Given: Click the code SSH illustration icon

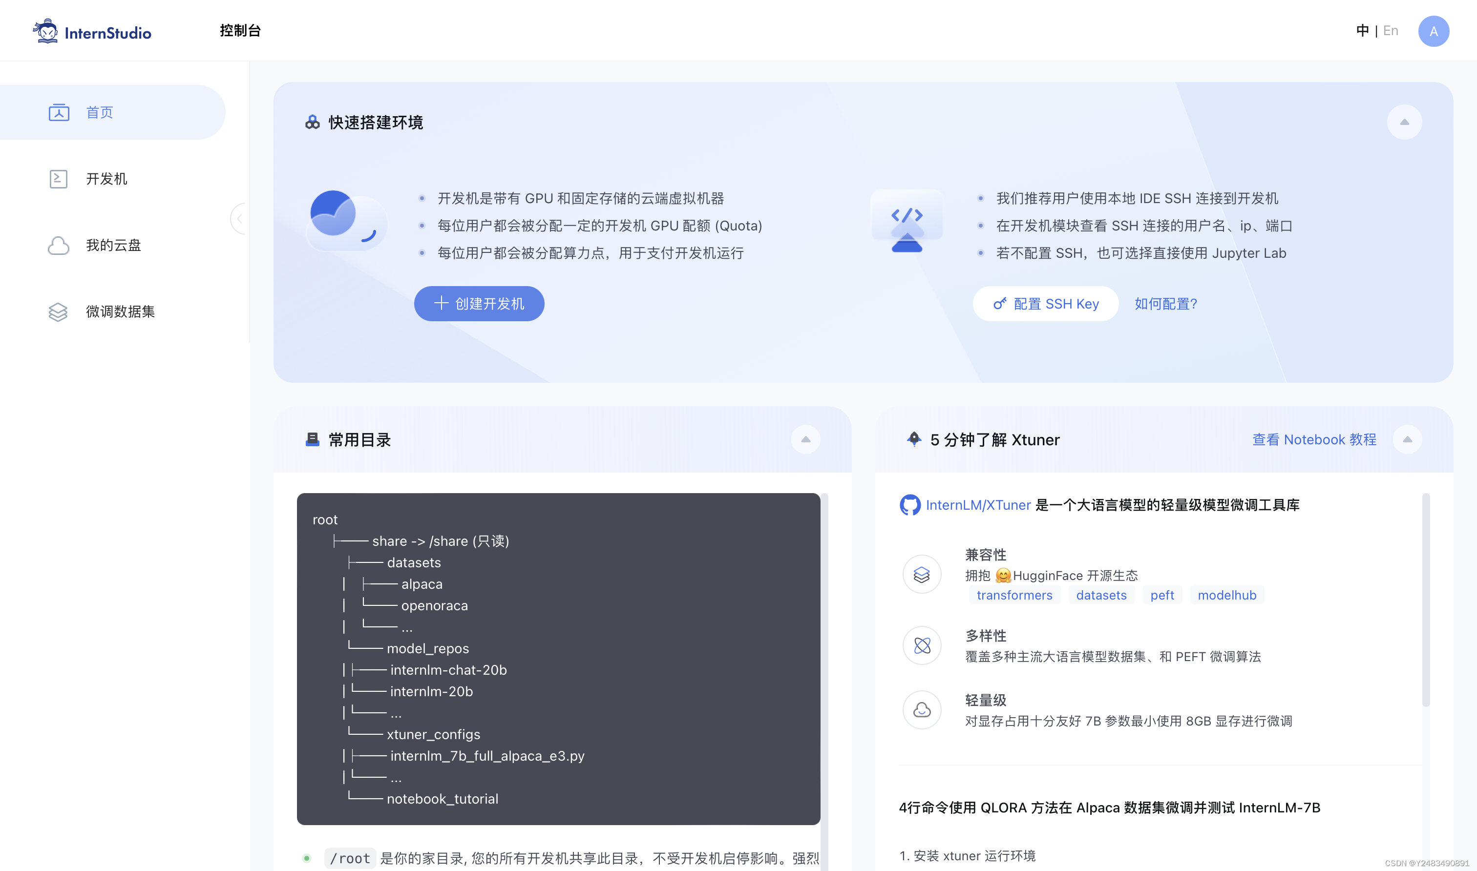Looking at the screenshot, I should tap(907, 221).
